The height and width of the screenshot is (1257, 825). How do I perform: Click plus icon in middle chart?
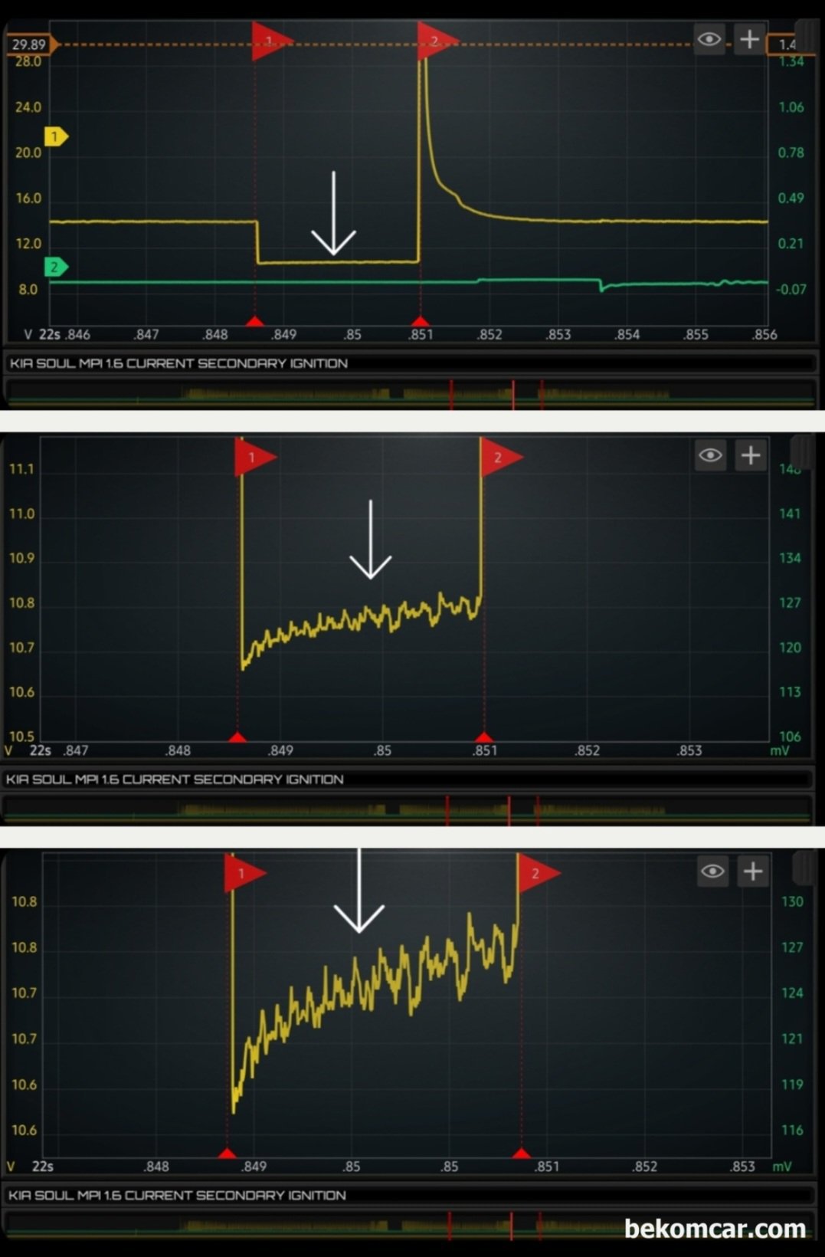click(x=751, y=455)
